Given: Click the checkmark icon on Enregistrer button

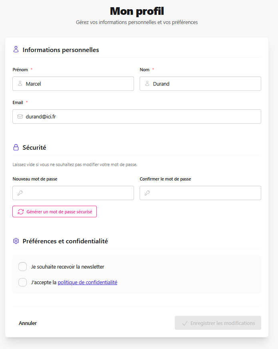Looking at the screenshot, I should (184, 323).
